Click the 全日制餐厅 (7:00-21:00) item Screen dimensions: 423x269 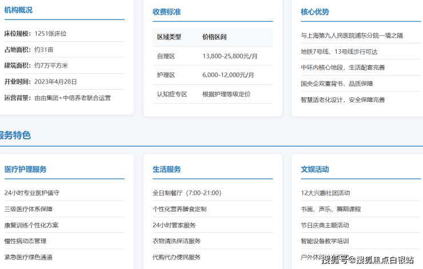pos(186,193)
